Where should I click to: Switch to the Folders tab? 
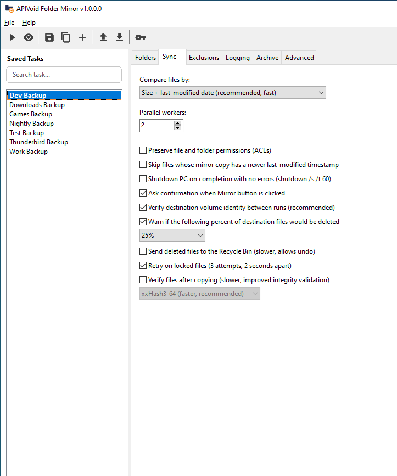pos(146,58)
